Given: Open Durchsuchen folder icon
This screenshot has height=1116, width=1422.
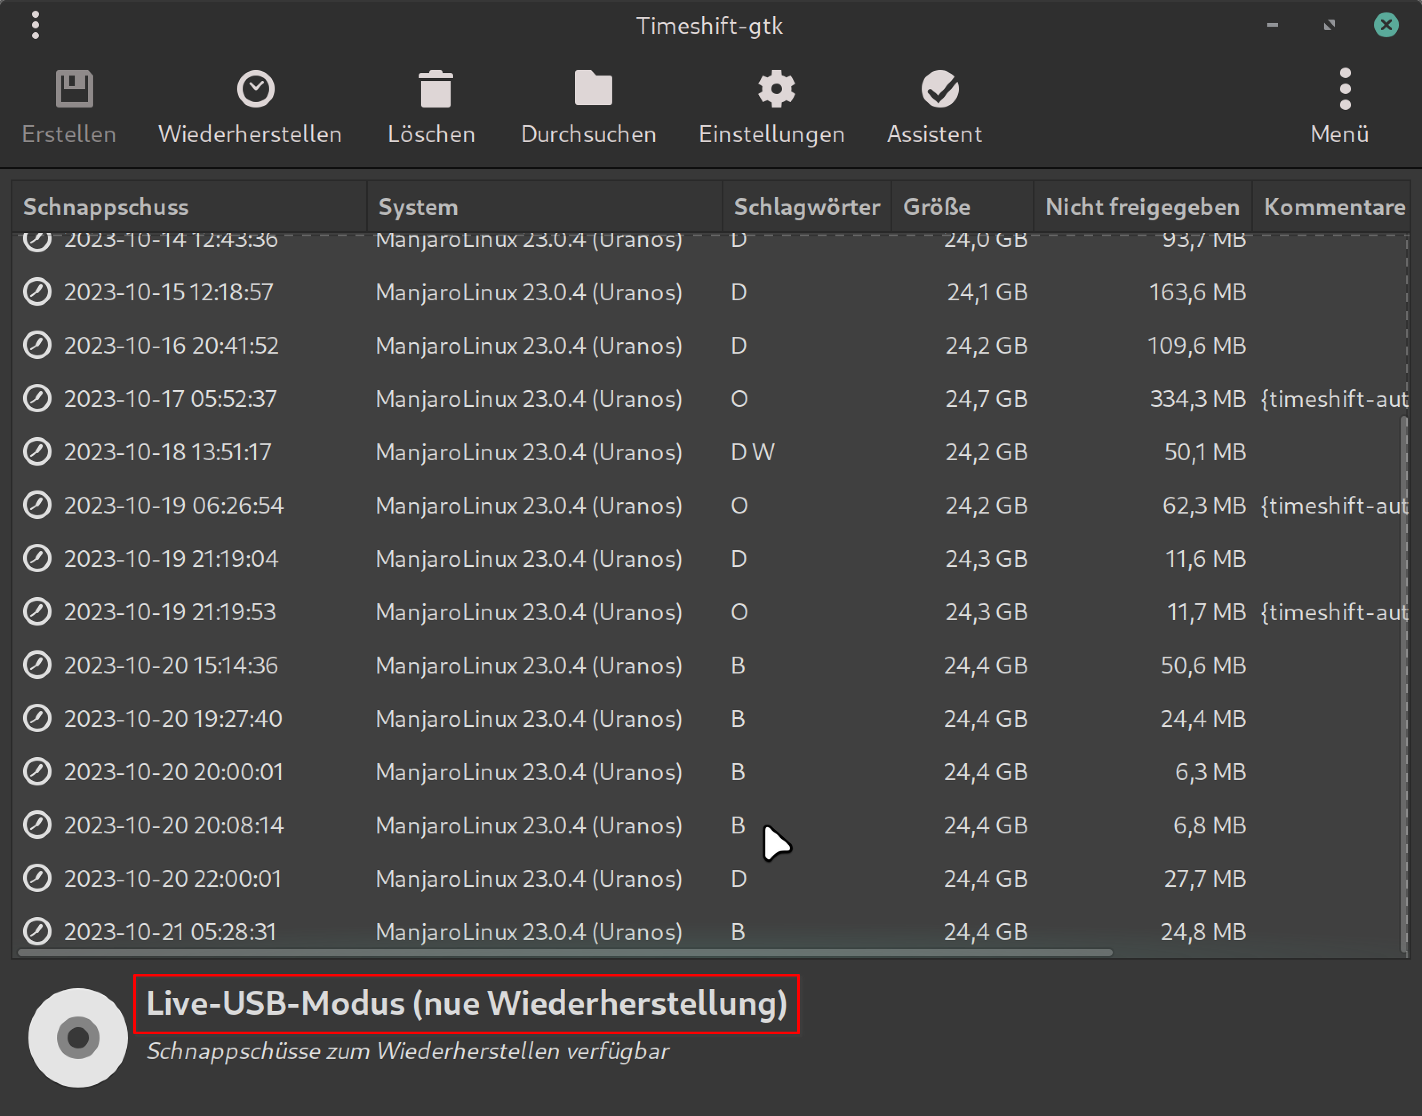Looking at the screenshot, I should pyautogui.click(x=593, y=88).
